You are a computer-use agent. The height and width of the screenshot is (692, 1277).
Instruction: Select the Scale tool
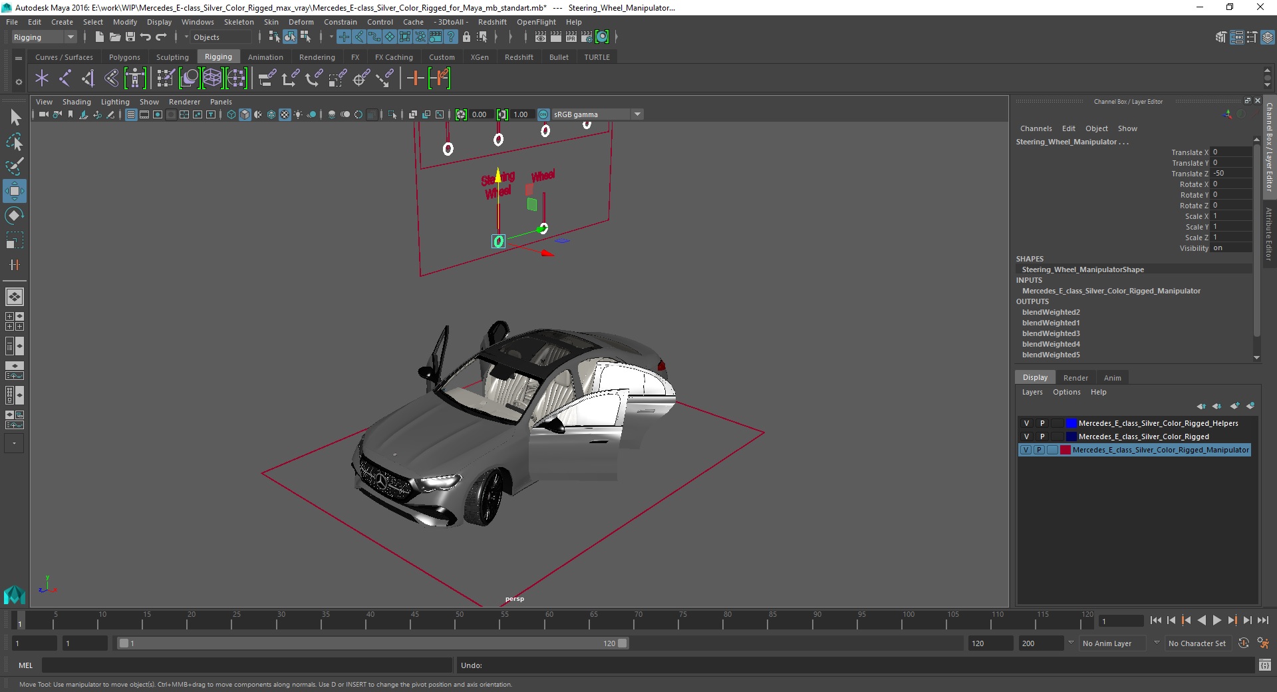(15, 240)
